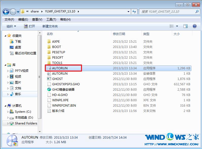This screenshot has height=149, width=202.
Task: Click the navigation pane vertical scrollbar
Action: (x=40, y=76)
